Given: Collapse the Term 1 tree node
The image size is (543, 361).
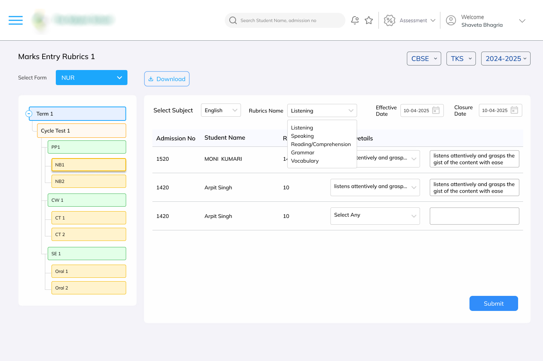Looking at the screenshot, I should point(29,114).
